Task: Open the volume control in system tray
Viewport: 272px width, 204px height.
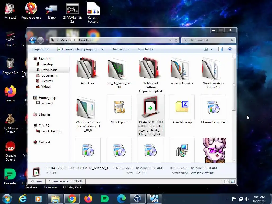Action: [247, 199]
